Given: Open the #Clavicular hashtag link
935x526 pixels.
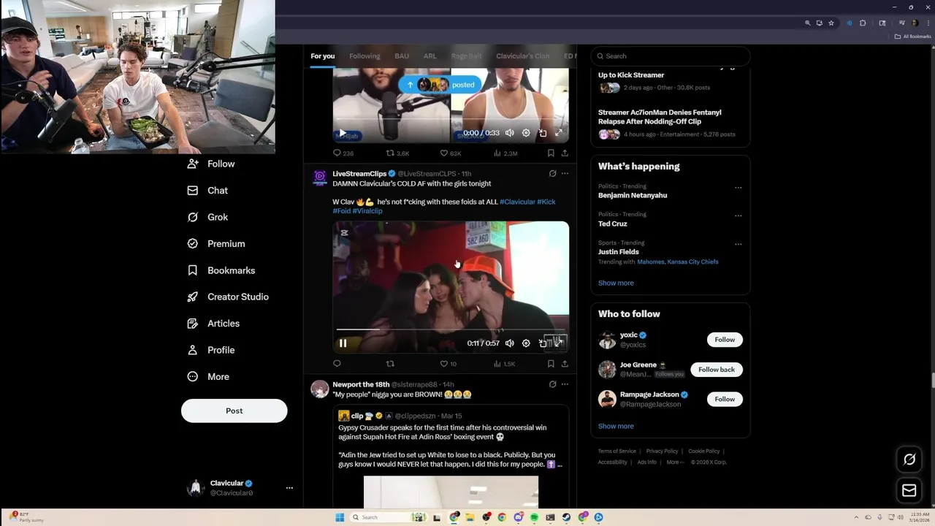Looking at the screenshot, I should click(517, 202).
